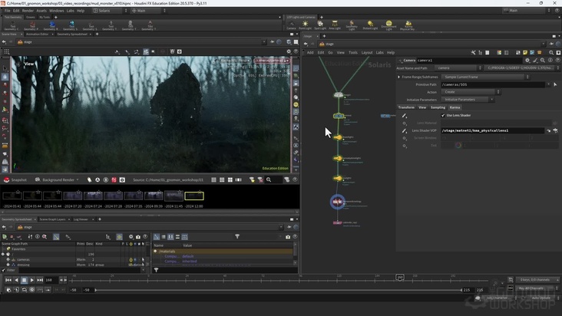This screenshot has width=562, height=316.
Task: Click the network editor wrench tool icon
Action: coord(473,53)
